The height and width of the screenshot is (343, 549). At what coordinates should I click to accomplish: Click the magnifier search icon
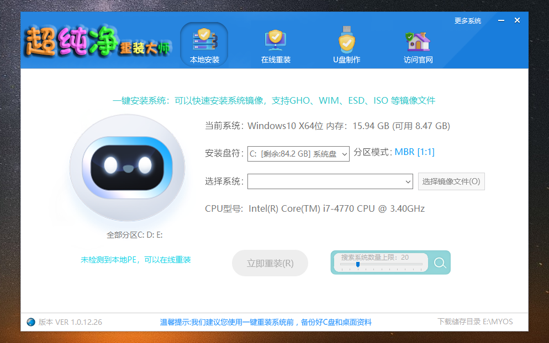440,262
